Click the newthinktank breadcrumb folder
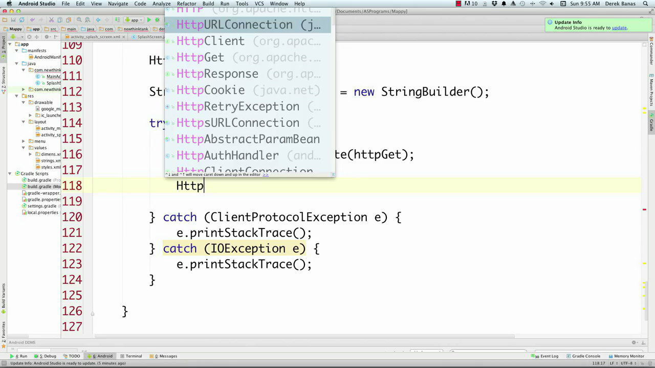Viewport: 655px width, 368px height. [132, 29]
